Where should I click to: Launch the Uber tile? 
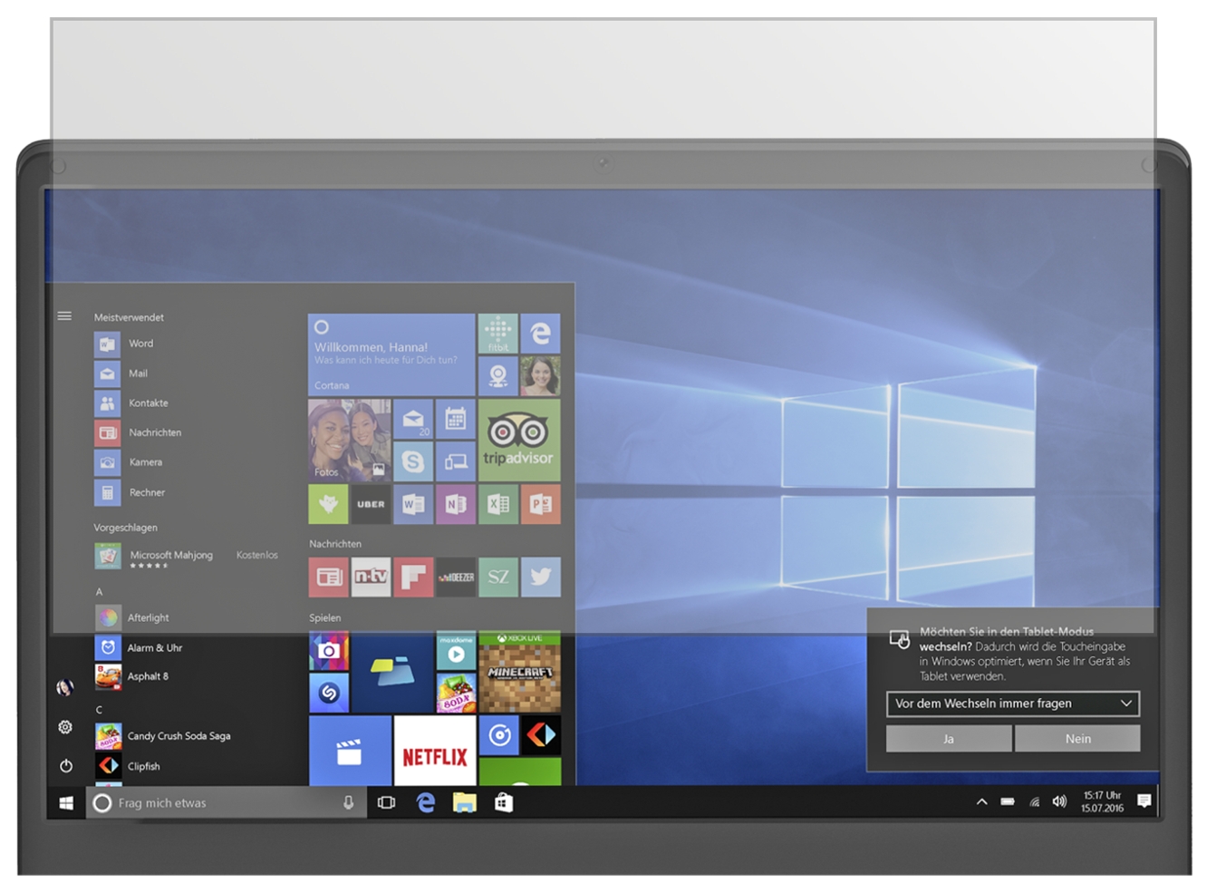tap(371, 504)
